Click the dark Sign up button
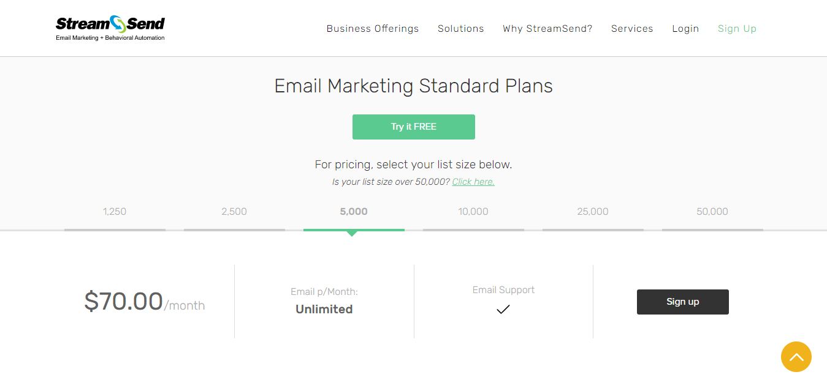The width and height of the screenshot is (827, 380). [683, 302]
